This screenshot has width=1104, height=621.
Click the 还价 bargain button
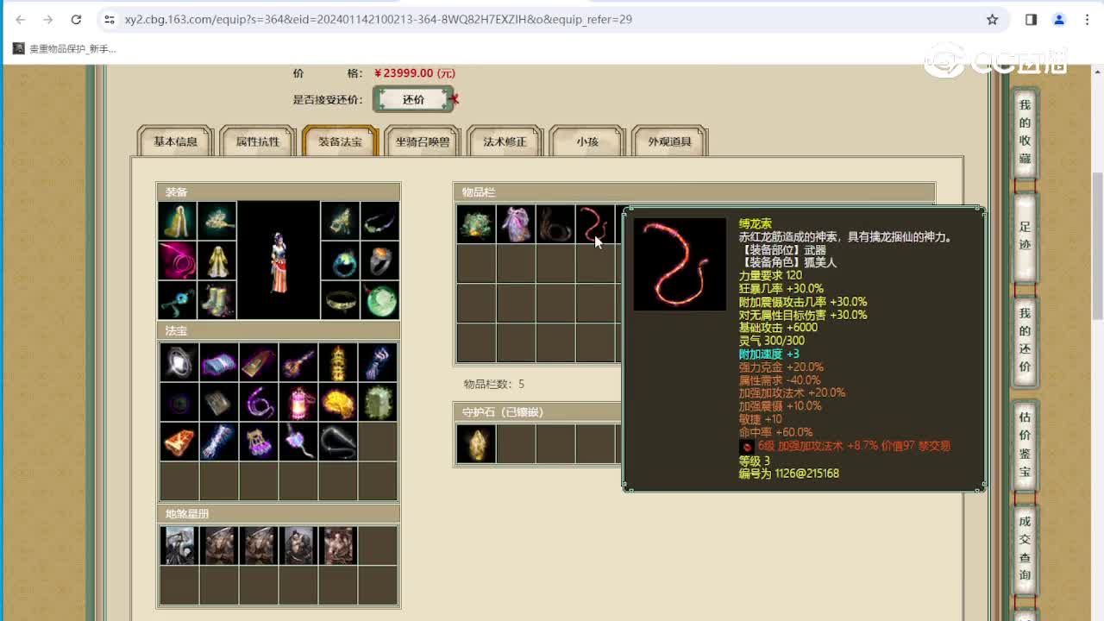[413, 99]
